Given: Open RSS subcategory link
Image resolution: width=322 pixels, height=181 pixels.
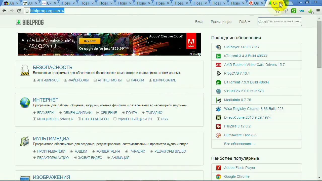Looking at the screenshot, I should click(x=164, y=119).
